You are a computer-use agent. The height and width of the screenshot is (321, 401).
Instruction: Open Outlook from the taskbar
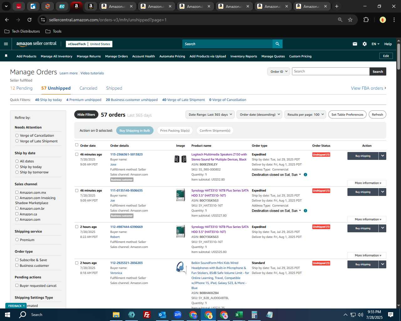point(162,314)
